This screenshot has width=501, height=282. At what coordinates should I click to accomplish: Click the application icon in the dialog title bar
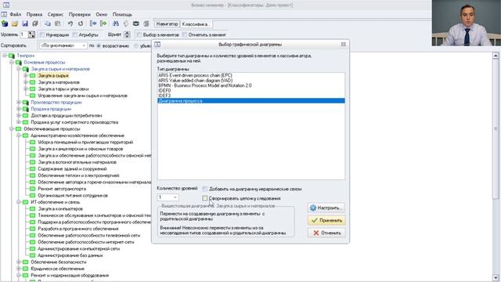[x=157, y=45]
